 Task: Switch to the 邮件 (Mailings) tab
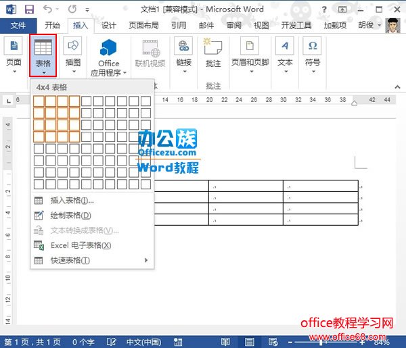[206, 25]
